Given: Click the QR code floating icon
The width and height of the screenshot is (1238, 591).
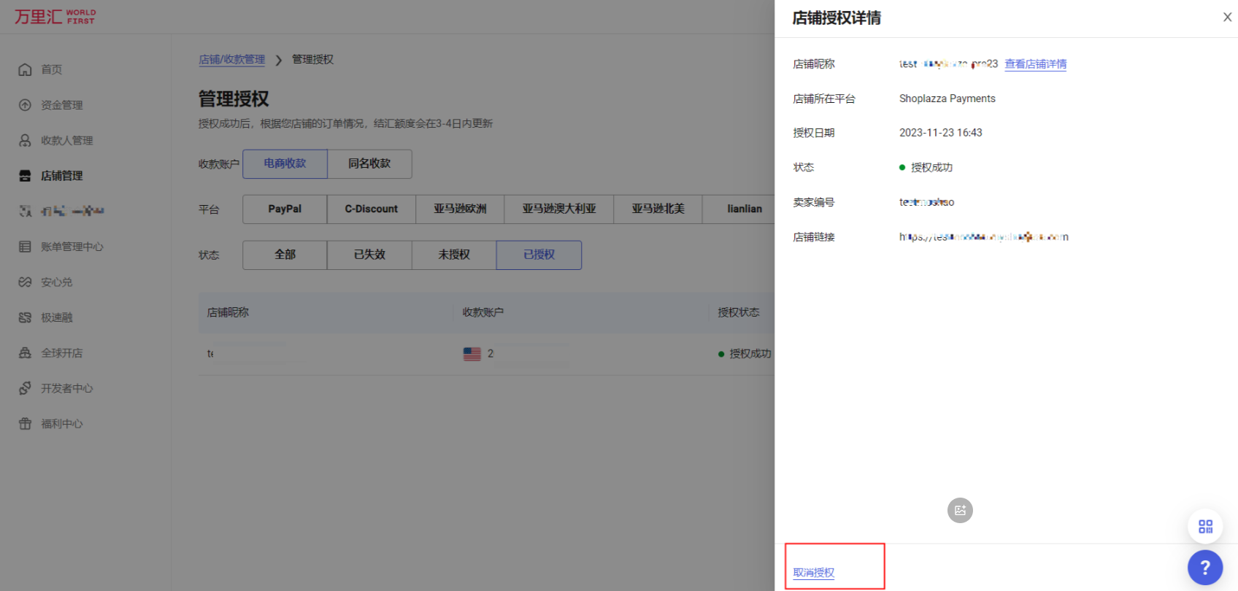Looking at the screenshot, I should [1205, 526].
